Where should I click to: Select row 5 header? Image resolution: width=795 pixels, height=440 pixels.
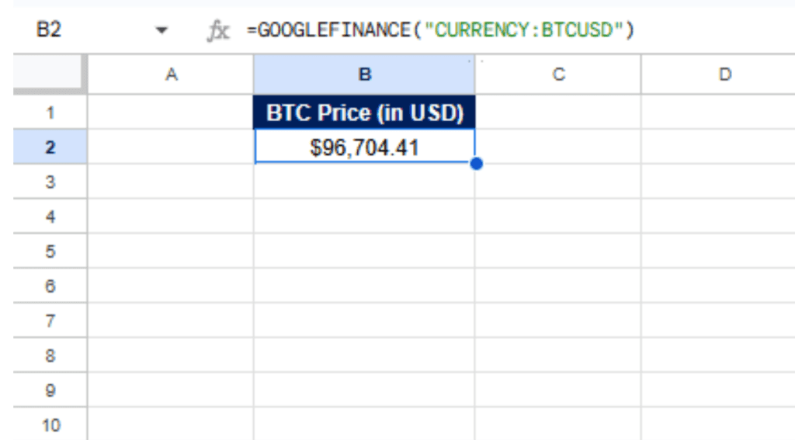pos(50,251)
